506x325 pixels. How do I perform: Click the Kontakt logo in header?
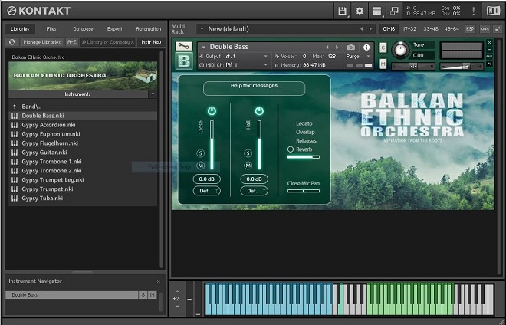coord(38,11)
